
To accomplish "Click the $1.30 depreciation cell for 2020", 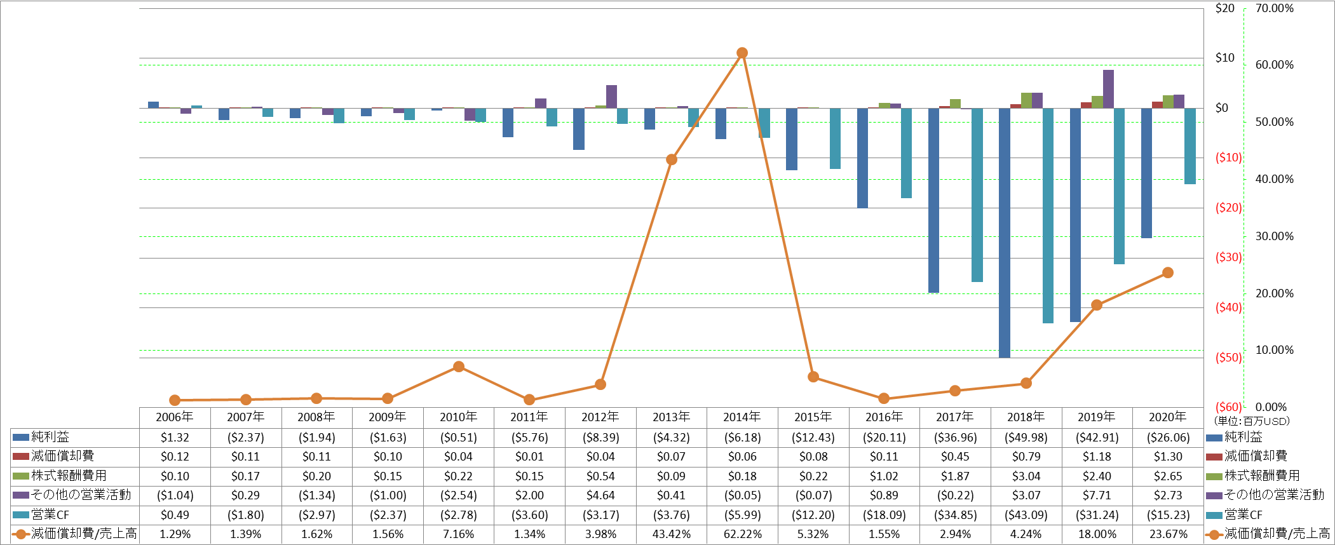I will [x=1168, y=457].
